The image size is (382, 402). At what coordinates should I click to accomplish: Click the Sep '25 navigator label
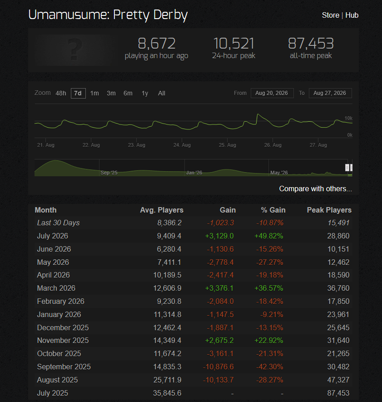(x=109, y=173)
